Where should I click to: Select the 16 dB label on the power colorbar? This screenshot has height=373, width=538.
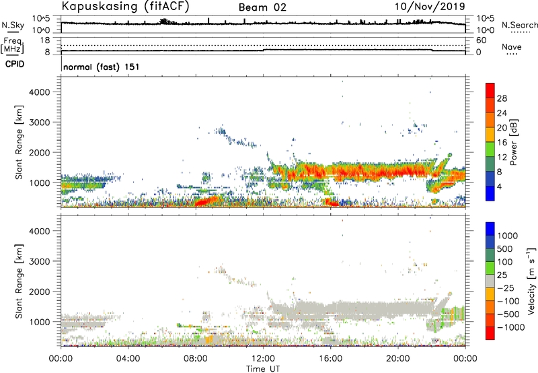[502, 142]
